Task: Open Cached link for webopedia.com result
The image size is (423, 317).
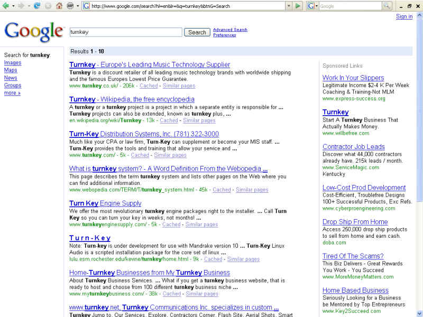Action: click(x=222, y=190)
